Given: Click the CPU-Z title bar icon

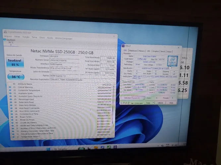Looking at the screenshot, I should [123, 46].
